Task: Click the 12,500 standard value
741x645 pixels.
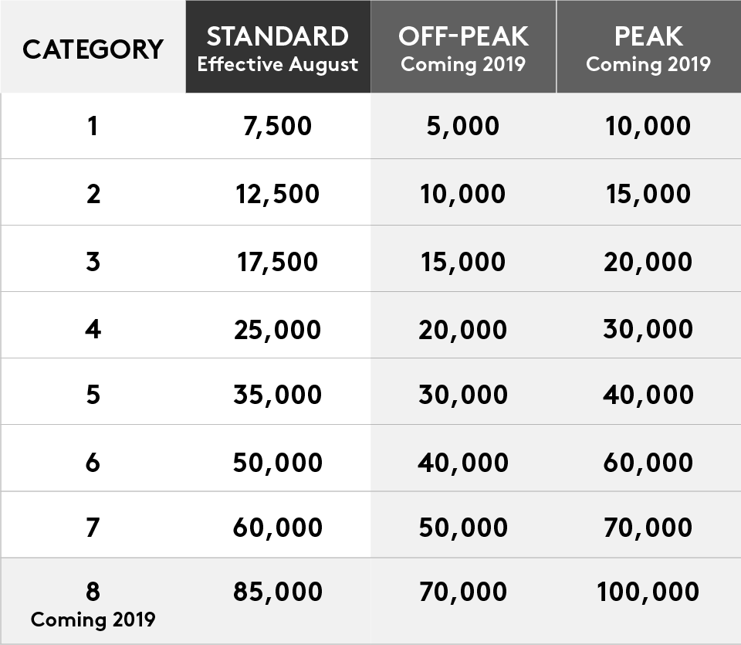Action: 277,193
